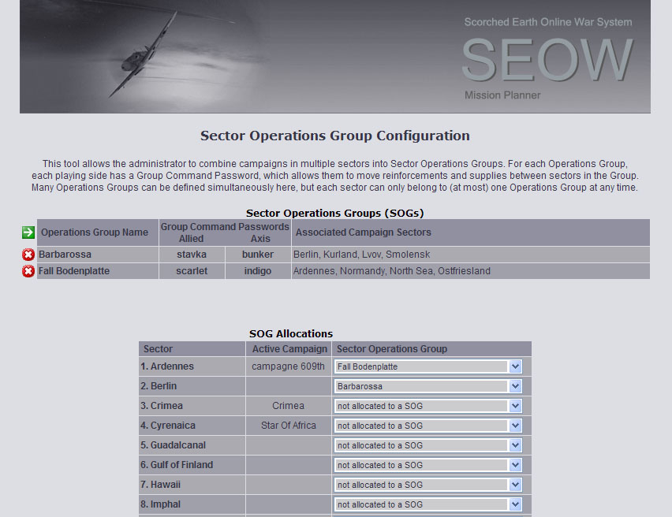This screenshot has height=517, width=672.
Task: Click the SEOW Mission Planner banner image
Action: click(335, 57)
